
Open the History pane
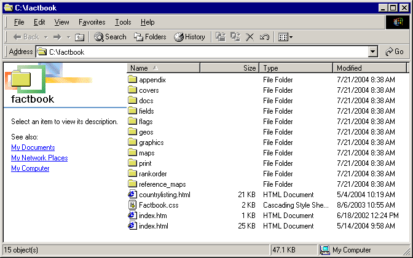pos(189,37)
